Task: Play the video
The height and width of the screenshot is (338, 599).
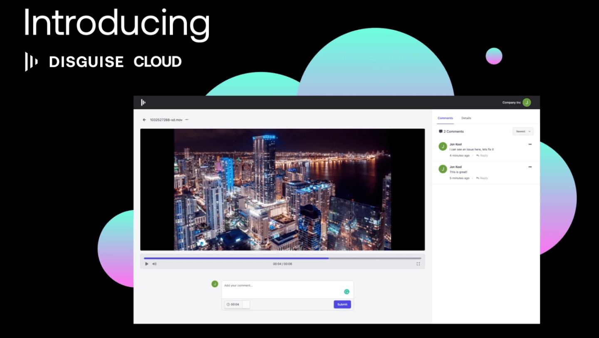Action: click(146, 264)
